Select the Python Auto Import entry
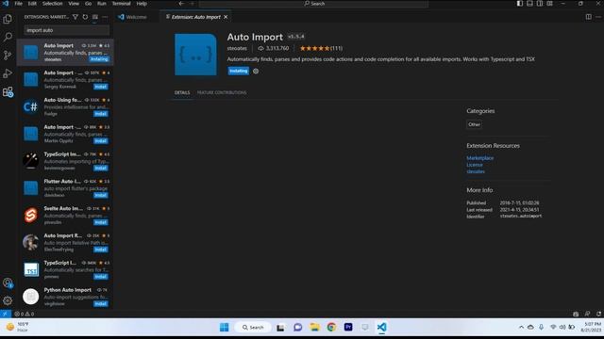 click(x=65, y=297)
